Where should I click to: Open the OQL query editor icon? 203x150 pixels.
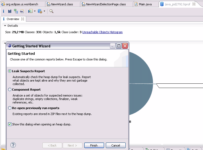pyautogui.click(x=22, y=11)
